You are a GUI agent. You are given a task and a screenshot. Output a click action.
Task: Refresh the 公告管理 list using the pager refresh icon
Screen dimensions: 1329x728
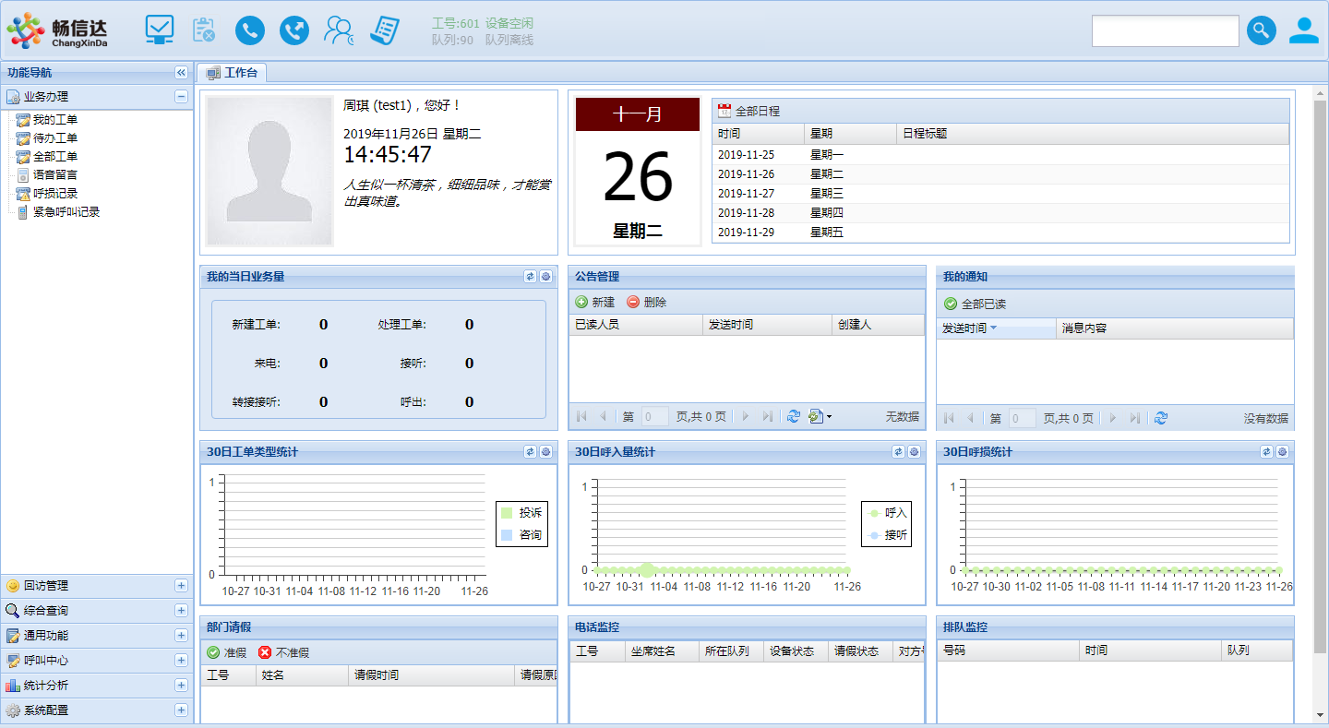pos(793,417)
